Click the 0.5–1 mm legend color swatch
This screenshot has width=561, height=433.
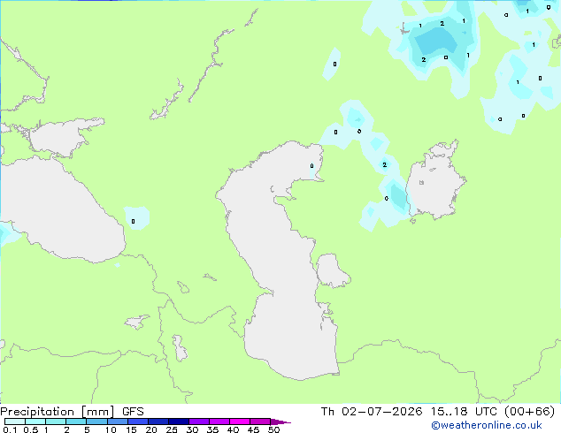[35, 422]
